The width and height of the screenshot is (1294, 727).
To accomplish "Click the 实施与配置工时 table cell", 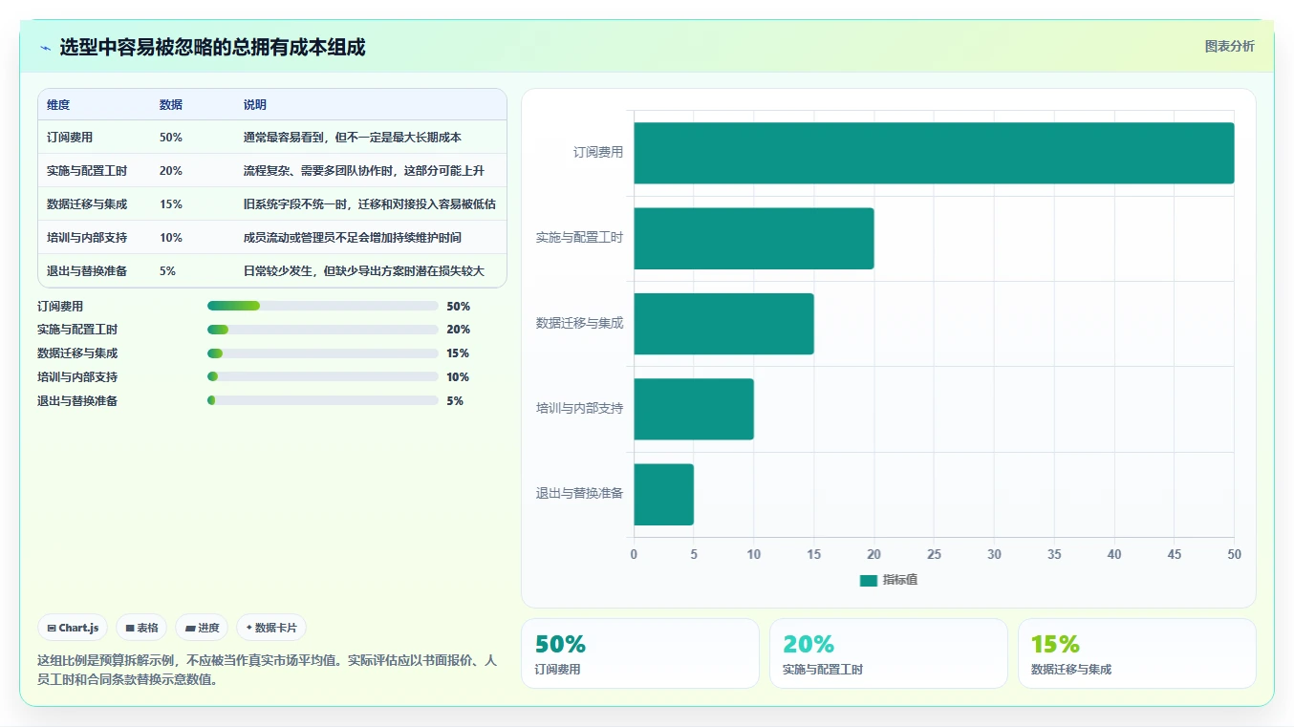I will [x=87, y=171].
